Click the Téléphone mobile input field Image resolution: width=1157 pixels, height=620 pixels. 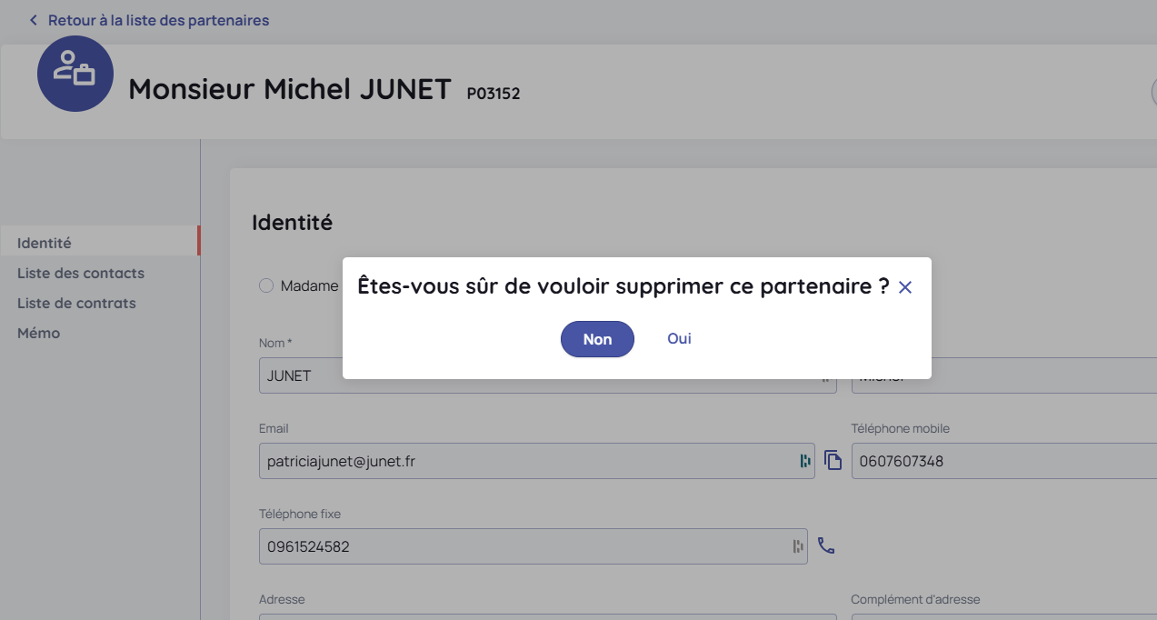pyautogui.click(x=1000, y=461)
